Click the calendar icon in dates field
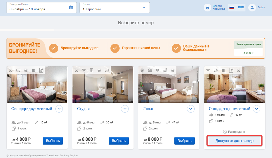Image resolution: width=272 pixels, height=158 pixels. coord(71,7)
